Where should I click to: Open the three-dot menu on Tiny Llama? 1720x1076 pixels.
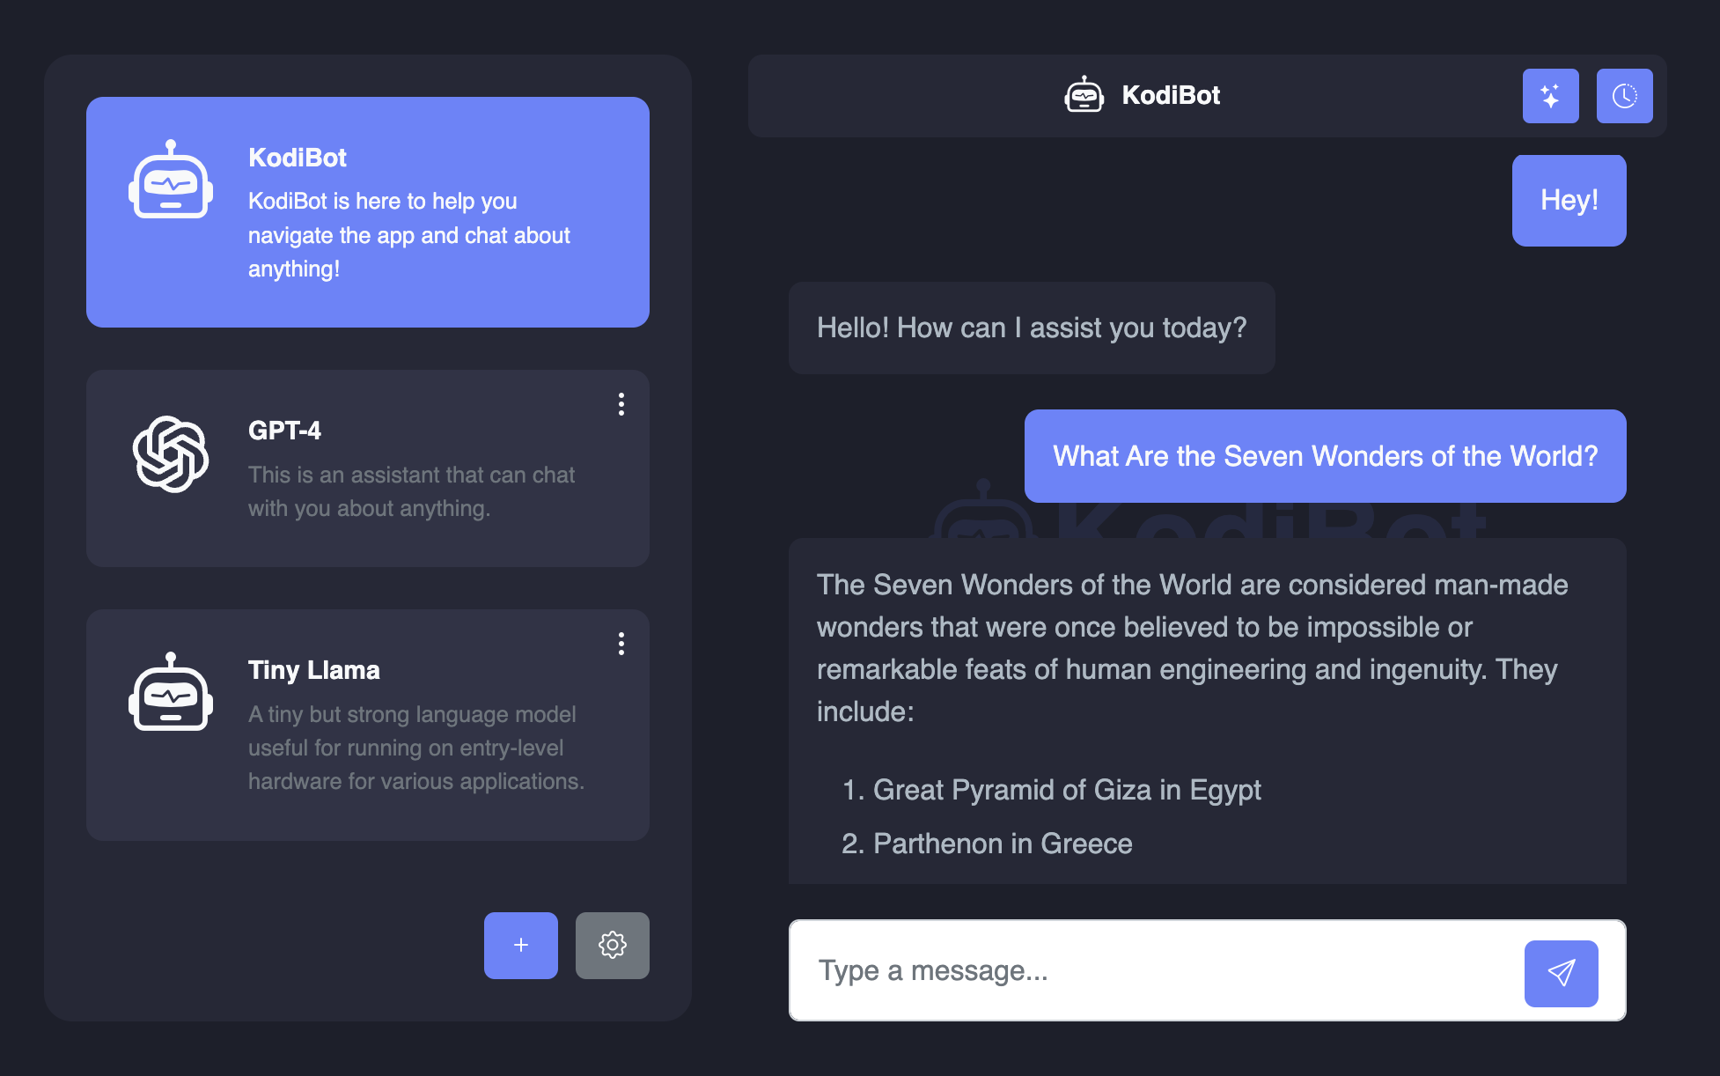[621, 644]
